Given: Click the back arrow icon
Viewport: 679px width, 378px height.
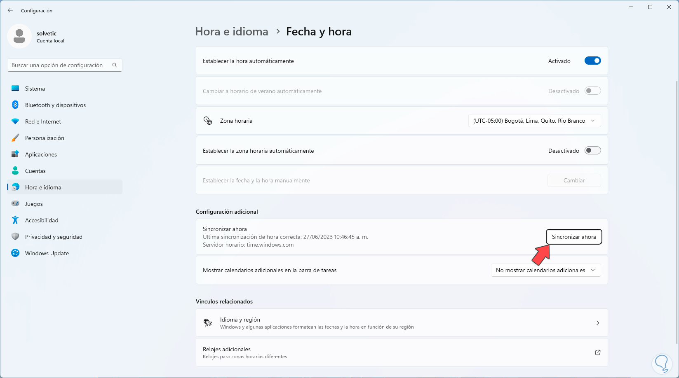Looking at the screenshot, I should click(x=10, y=10).
